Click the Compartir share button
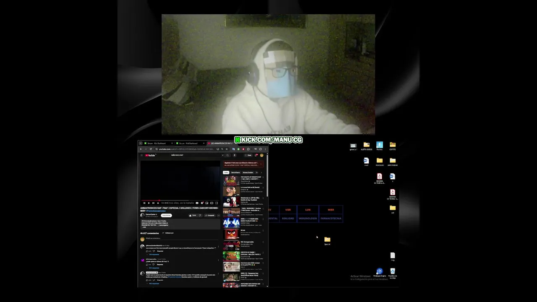 (210, 216)
